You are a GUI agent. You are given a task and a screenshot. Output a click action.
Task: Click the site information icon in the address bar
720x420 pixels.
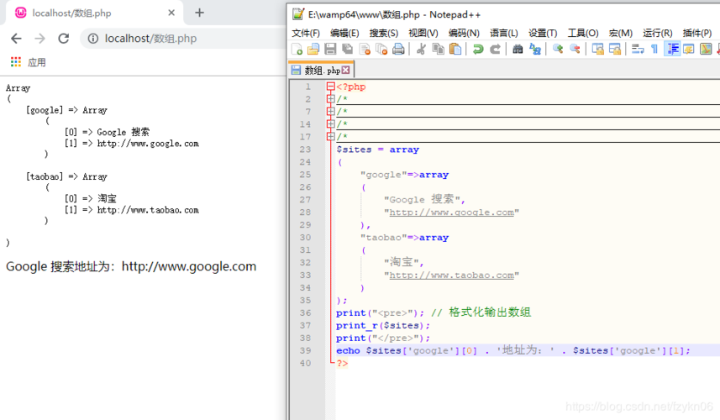pos(92,39)
